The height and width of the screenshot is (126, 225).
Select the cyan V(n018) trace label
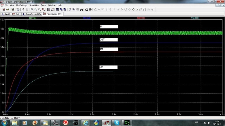point(195,18)
